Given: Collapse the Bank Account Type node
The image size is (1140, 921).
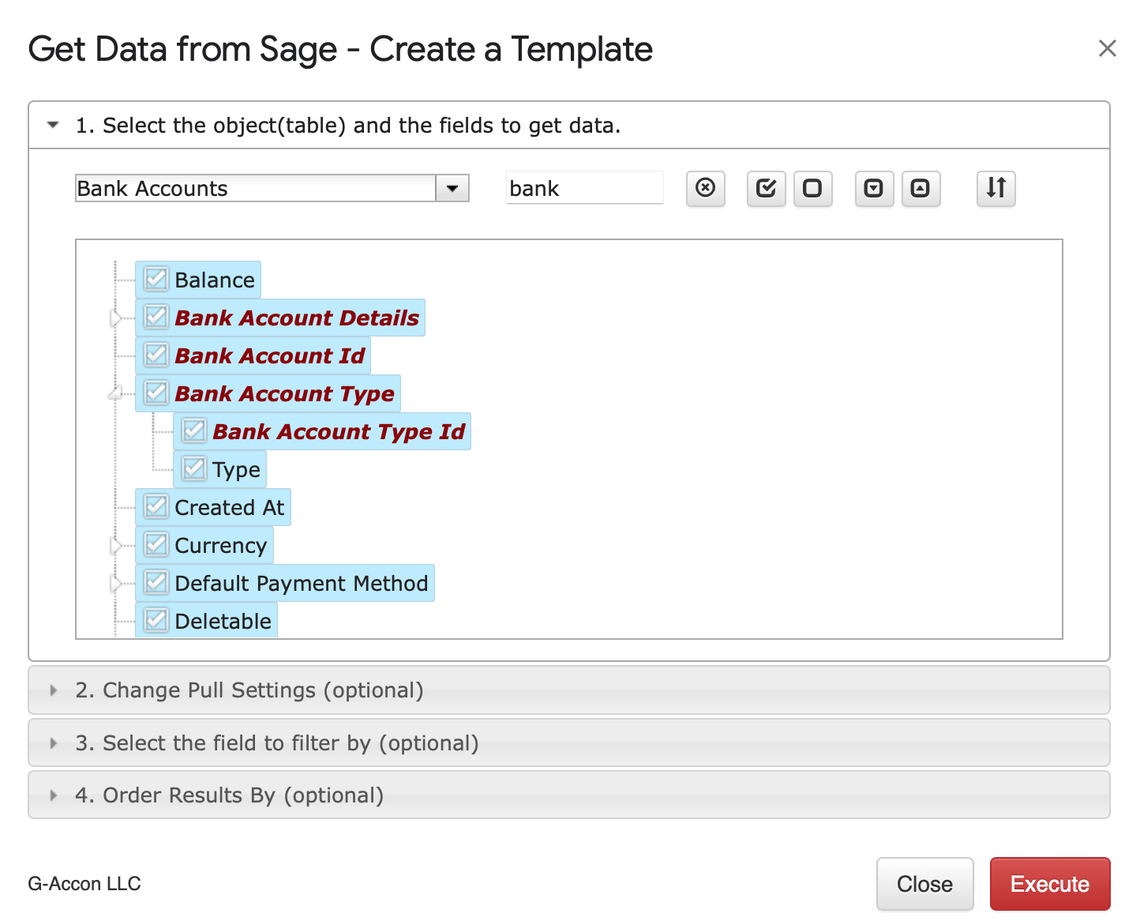Looking at the screenshot, I should tap(116, 393).
